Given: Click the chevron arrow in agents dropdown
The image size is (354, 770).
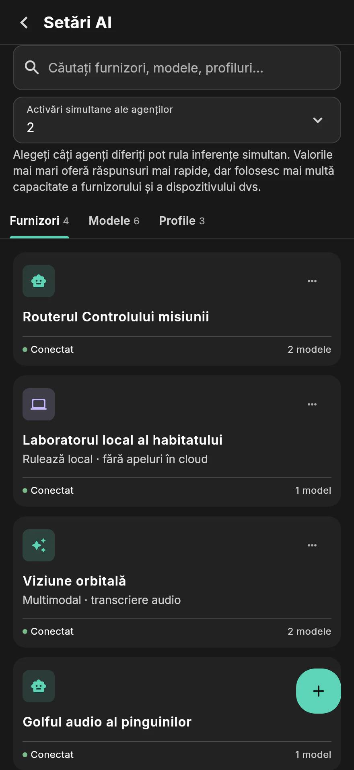Looking at the screenshot, I should (x=318, y=120).
